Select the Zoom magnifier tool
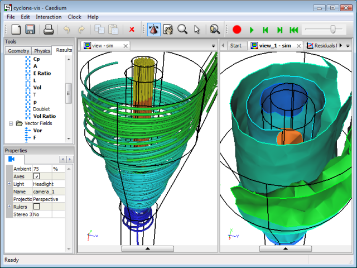 (x=182, y=30)
